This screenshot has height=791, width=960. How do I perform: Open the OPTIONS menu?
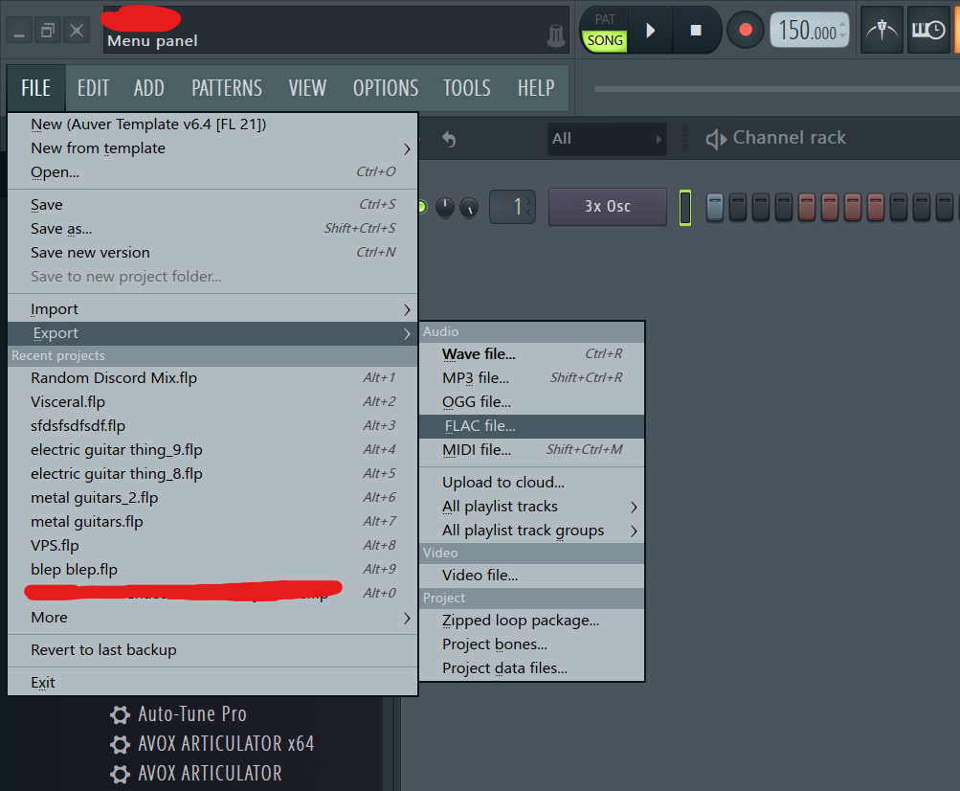[386, 88]
